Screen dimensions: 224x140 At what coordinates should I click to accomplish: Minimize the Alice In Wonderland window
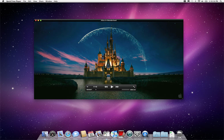click(x=38, y=20)
